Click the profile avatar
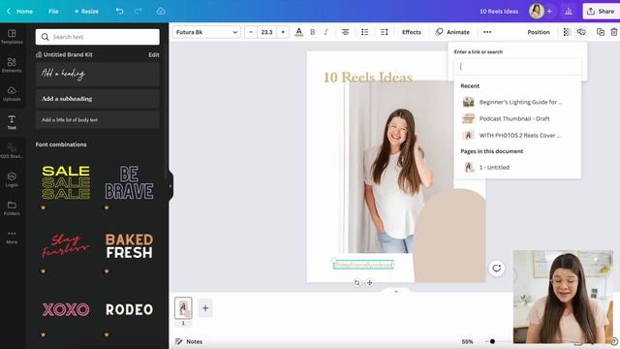Image resolution: width=620 pixels, height=349 pixels. click(536, 11)
